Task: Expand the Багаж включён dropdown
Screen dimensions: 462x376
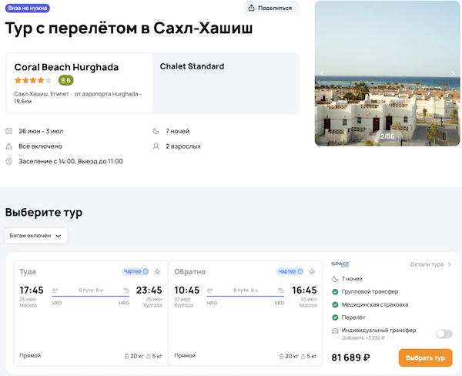Action: point(36,236)
